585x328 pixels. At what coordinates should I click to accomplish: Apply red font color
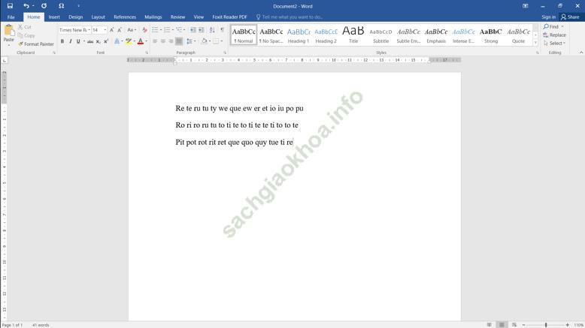point(141,41)
